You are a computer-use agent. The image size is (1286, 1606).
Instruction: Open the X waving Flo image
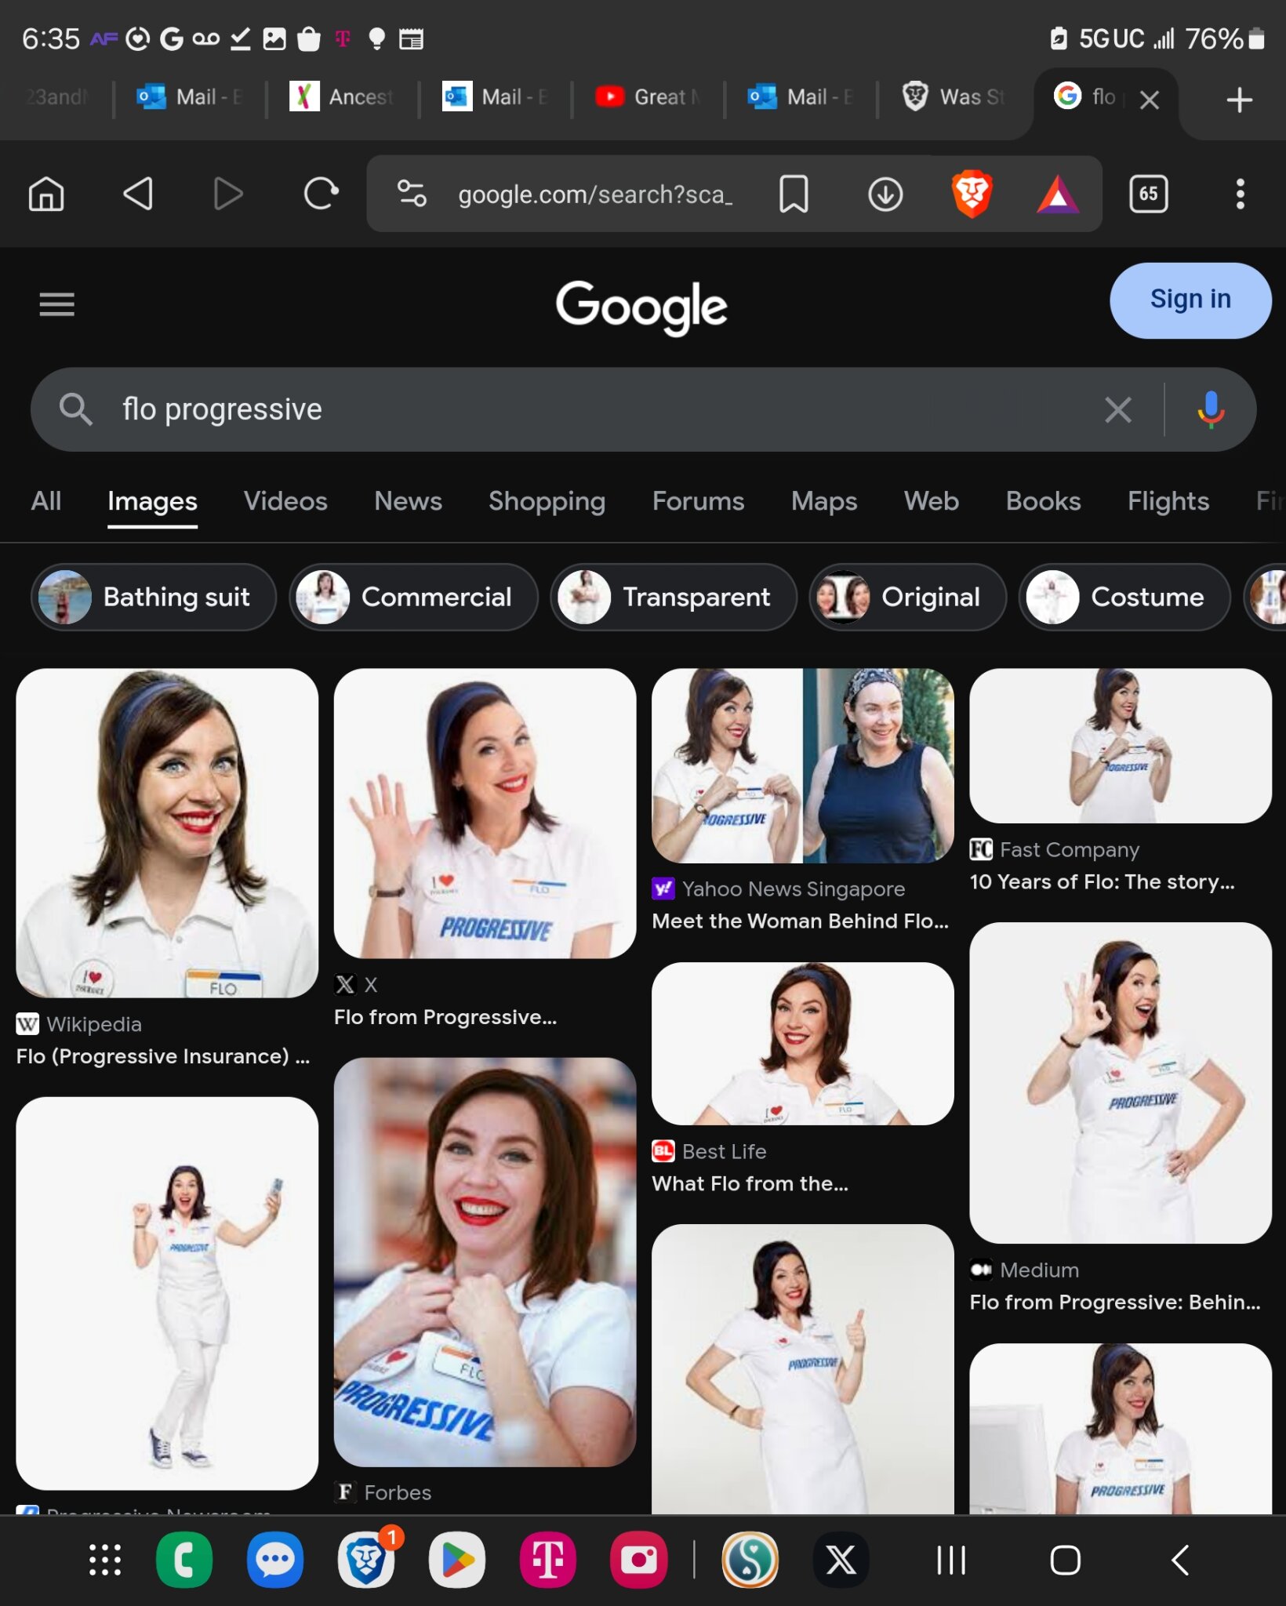pyautogui.click(x=485, y=813)
